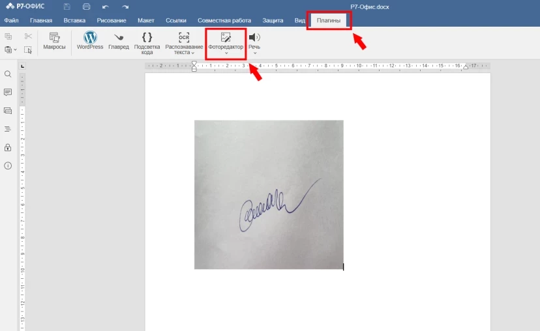Select the signature image in the document

269,194
